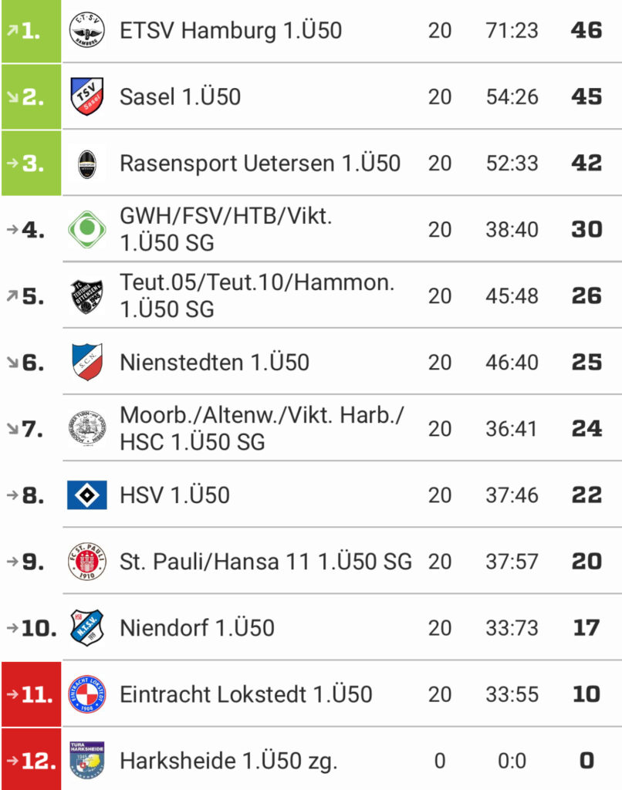Open Eintracht Lokstedt round emblem
622x790 pixels.
pyautogui.click(x=86, y=694)
